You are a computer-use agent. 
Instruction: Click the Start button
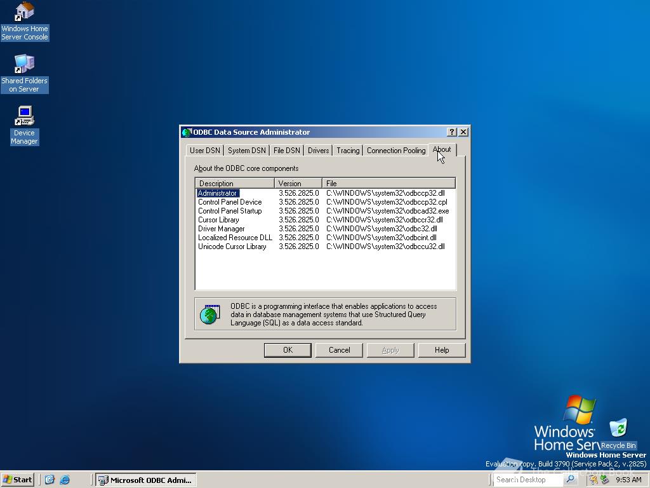(17, 480)
